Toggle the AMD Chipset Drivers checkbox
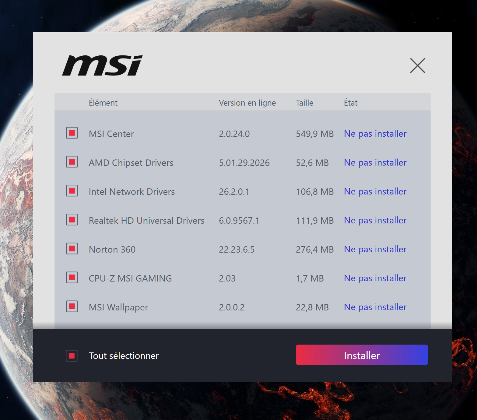This screenshot has height=420, width=477. (72, 162)
